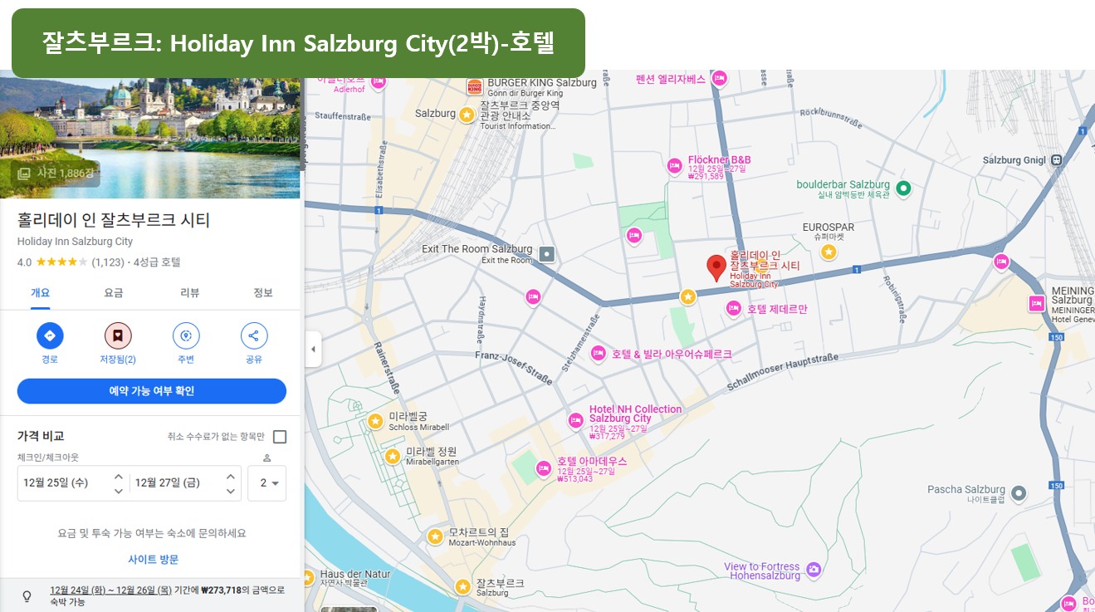Click the Haus der Natur star marker
This screenshot has width=1095, height=612.
[309, 576]
